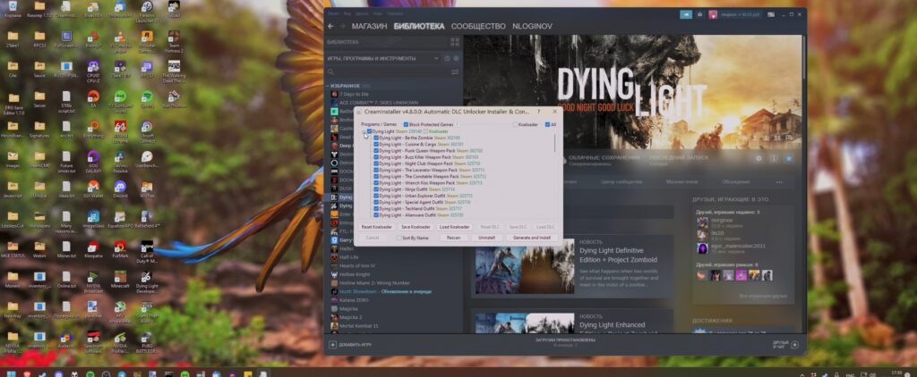
Task: Open Windows Start button on taskbar
Action: pos(11,374)
